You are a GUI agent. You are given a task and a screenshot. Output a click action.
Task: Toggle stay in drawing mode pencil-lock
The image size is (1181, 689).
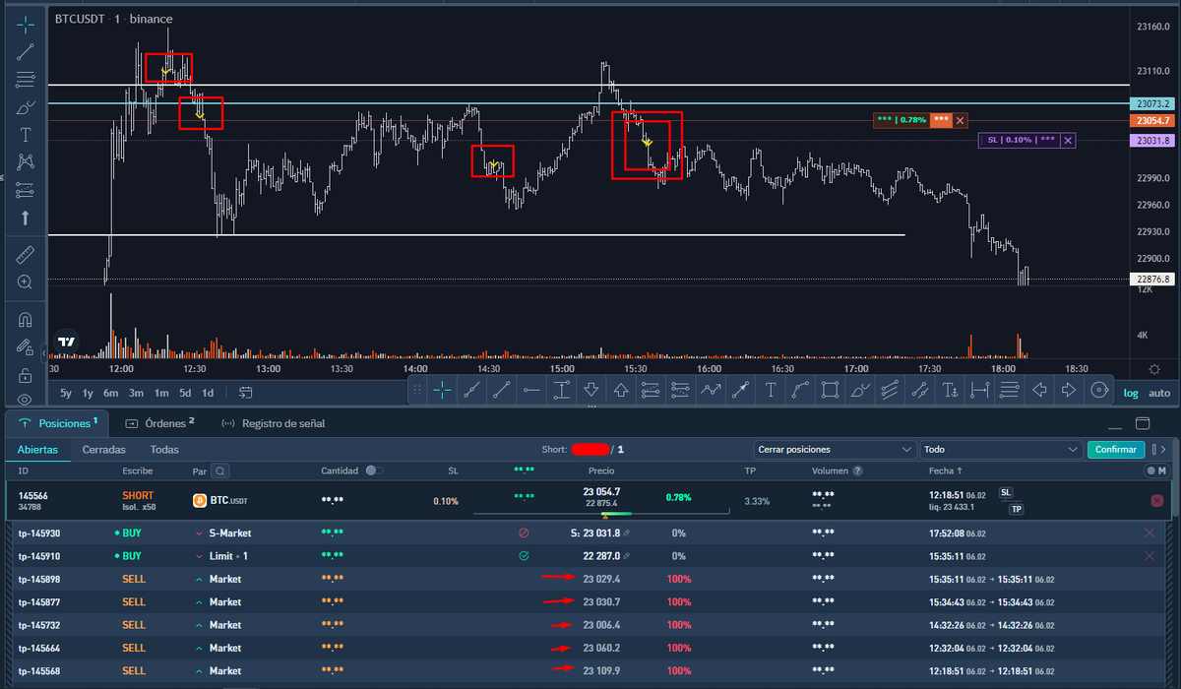[26, 347]
